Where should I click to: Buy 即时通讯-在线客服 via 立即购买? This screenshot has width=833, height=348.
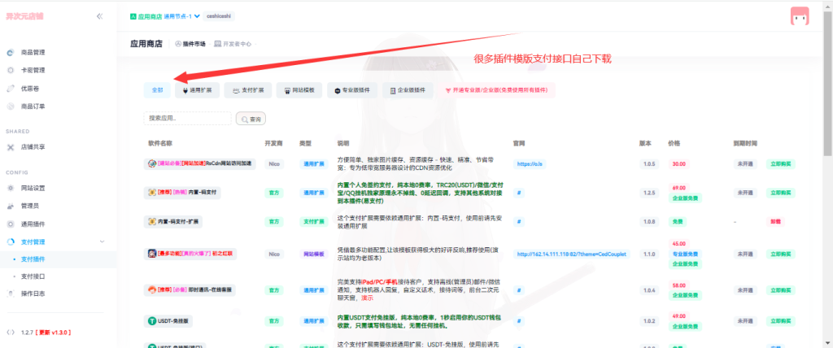pos(780,290)
